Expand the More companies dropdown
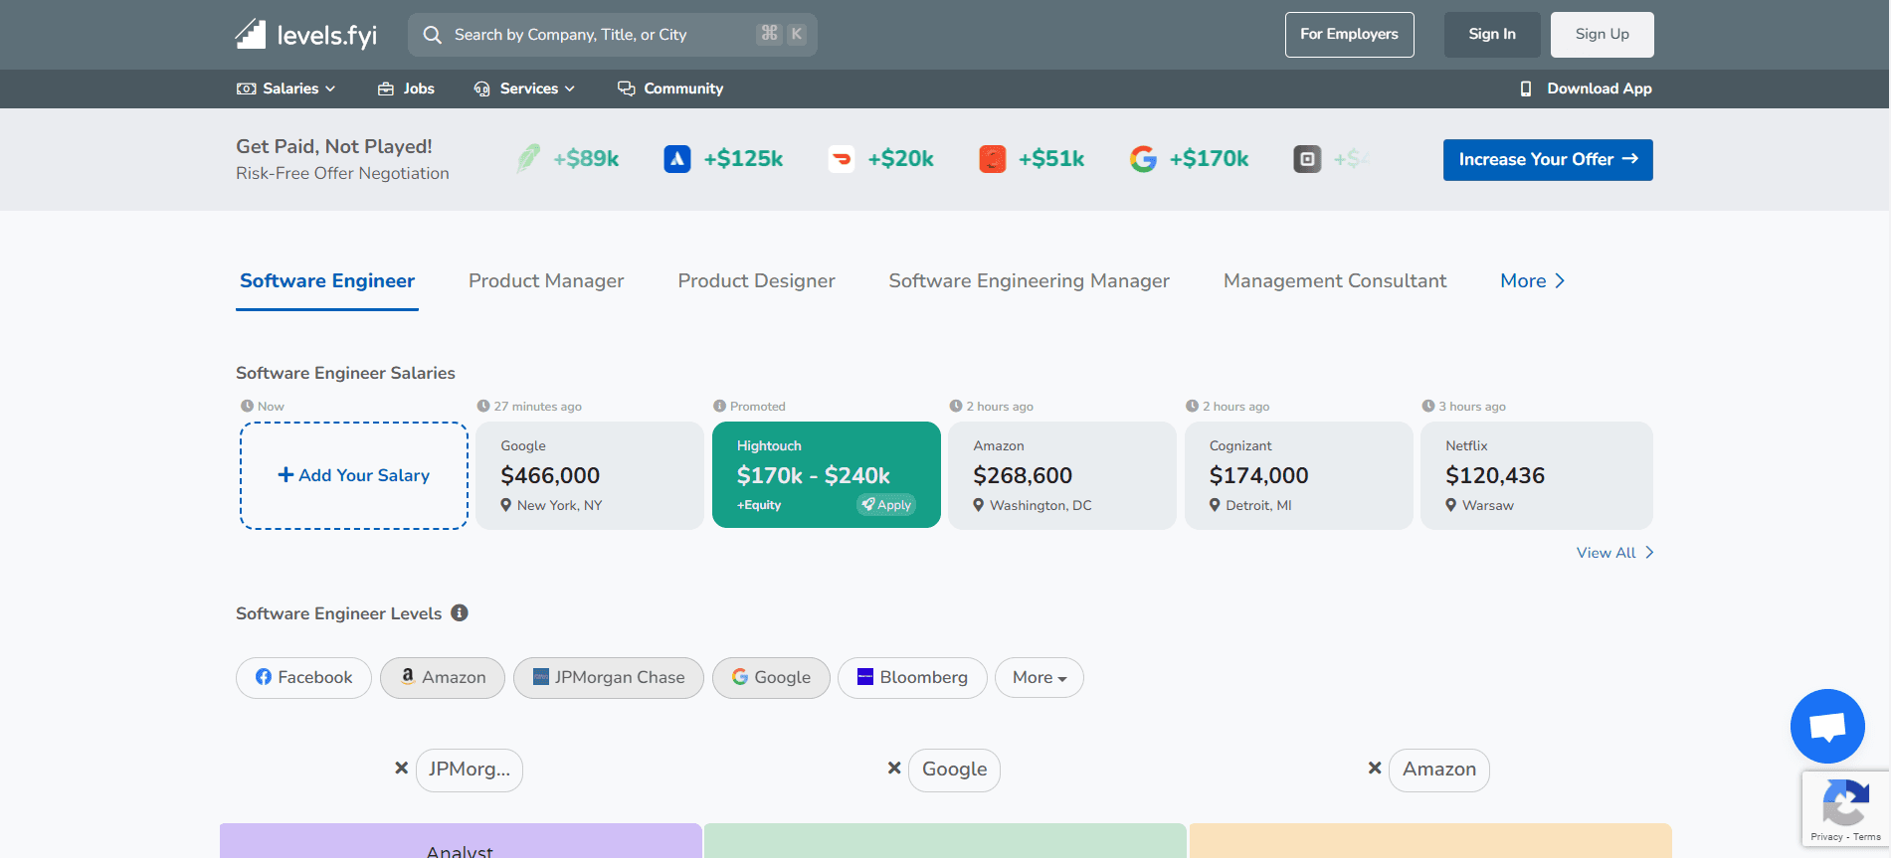Viewport: 1891px width, 858px height. 1040,677
